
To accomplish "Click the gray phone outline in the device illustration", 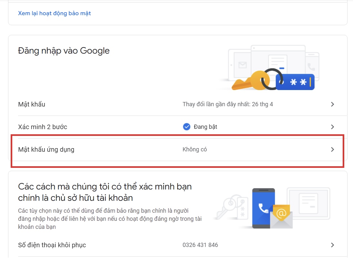I will (x=311, y=66).
